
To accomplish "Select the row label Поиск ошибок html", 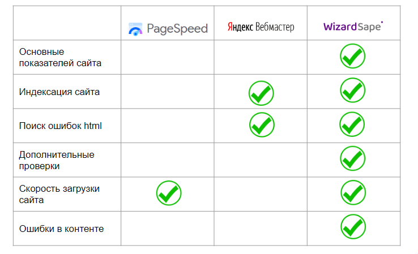I will (60, 126).
